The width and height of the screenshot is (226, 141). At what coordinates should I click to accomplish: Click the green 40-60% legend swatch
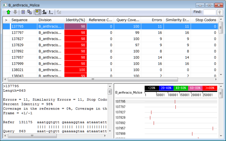(x=181, y=88)
